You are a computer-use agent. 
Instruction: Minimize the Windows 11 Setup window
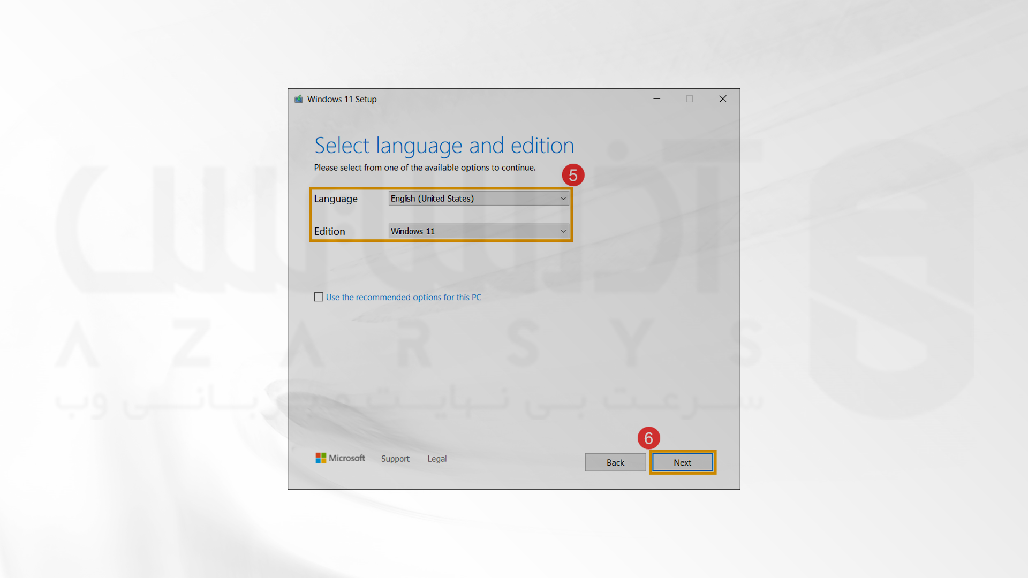(x=656, y=99)
